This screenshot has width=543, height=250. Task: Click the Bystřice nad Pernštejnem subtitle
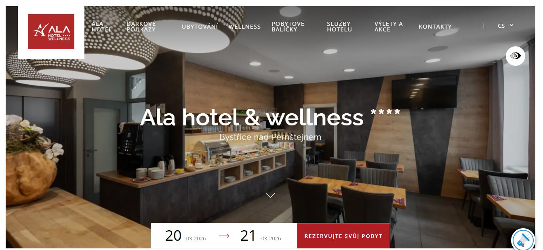pos(270,137)
